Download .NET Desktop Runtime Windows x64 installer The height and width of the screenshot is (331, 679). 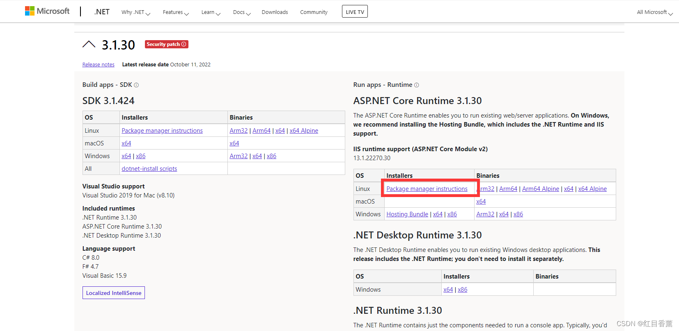tap(448, 290)
